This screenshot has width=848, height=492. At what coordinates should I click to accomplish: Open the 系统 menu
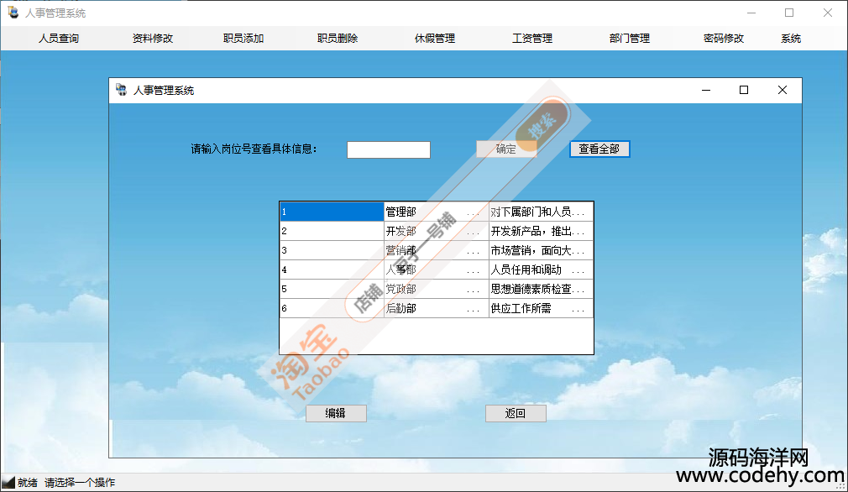(x=791, y=38)
